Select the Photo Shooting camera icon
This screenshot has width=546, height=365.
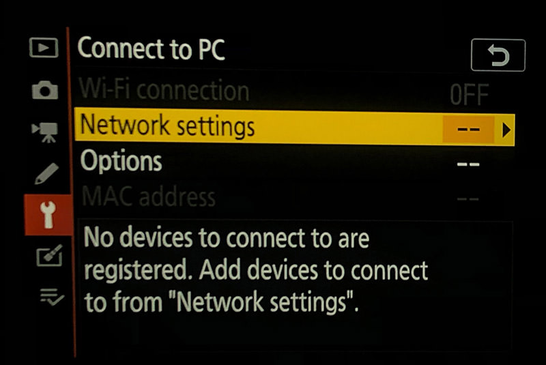click(45, 90)
